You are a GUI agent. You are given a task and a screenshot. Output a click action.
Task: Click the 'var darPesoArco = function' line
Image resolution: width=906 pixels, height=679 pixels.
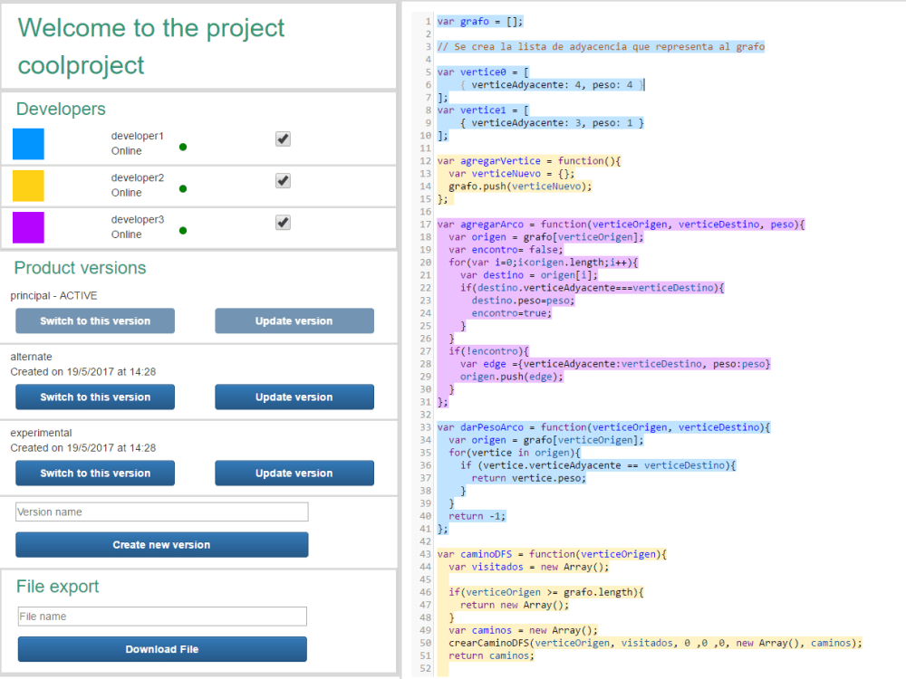(x=603, y=427)
